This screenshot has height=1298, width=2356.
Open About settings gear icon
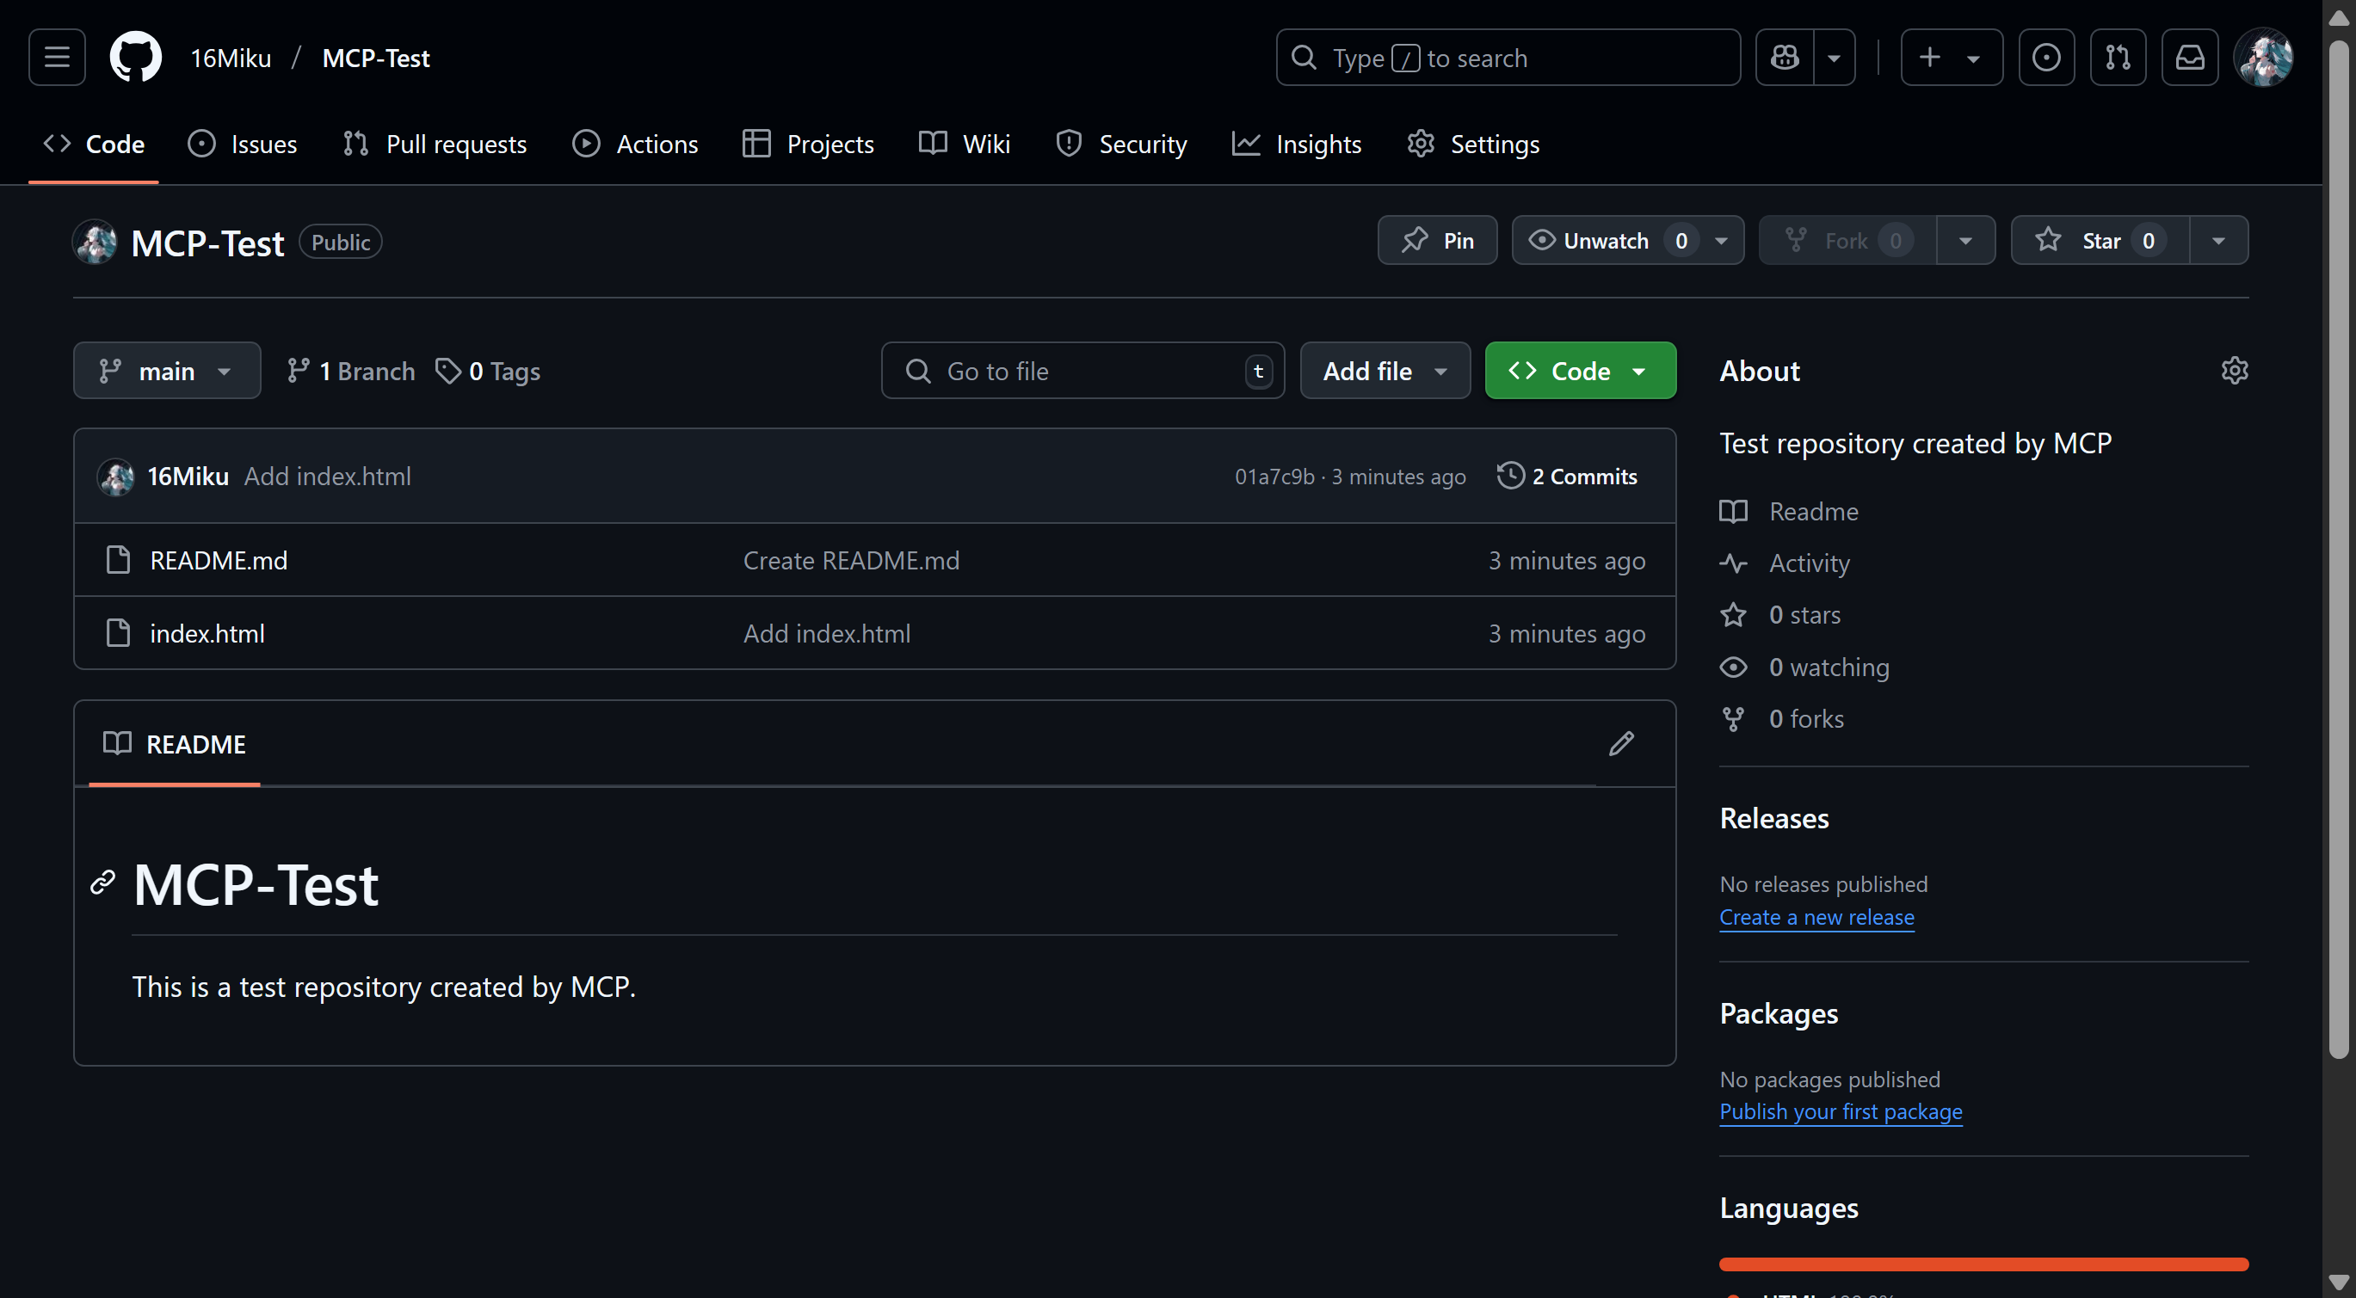tap(2234, 370)
